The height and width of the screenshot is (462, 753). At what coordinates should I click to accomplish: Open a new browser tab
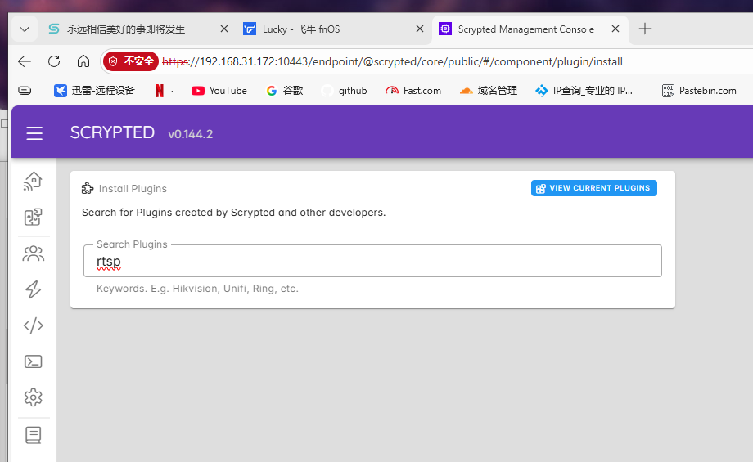(645, 29)
